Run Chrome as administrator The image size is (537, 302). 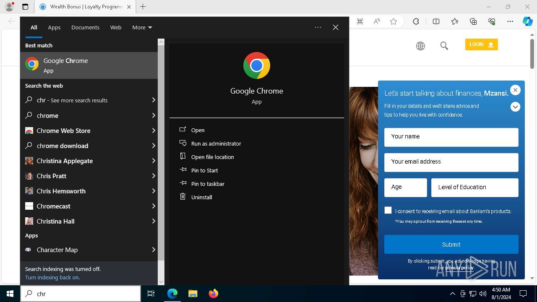[x=216, y=143]
